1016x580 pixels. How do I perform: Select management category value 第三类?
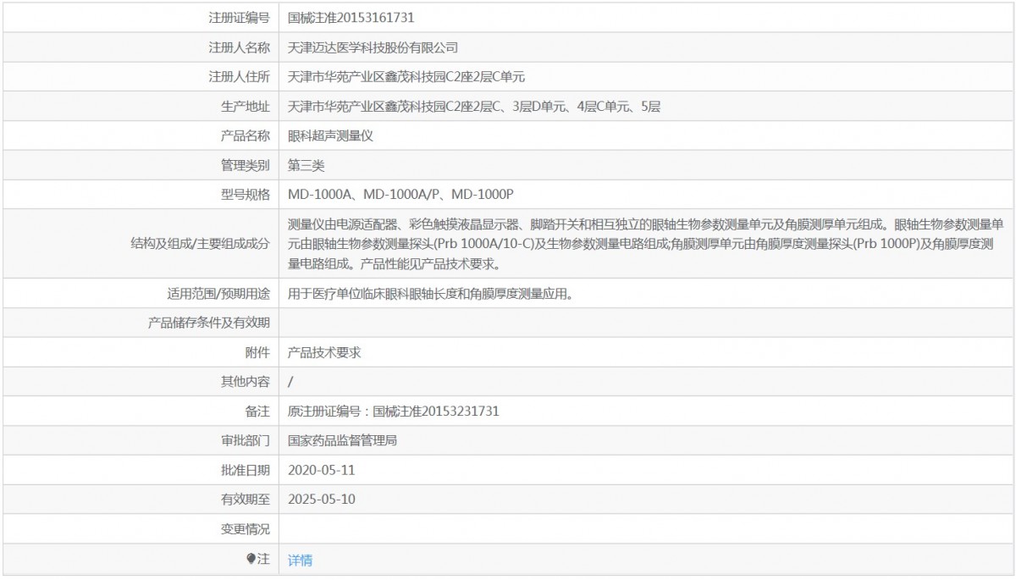click(306, 165)
